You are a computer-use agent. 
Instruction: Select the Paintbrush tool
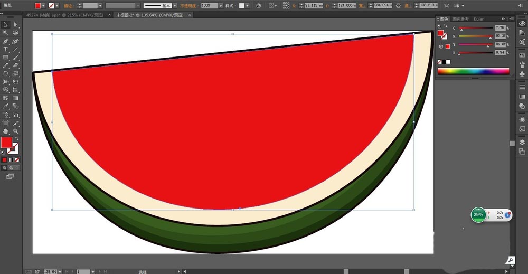pyautogui.click(x=15, y=57)
